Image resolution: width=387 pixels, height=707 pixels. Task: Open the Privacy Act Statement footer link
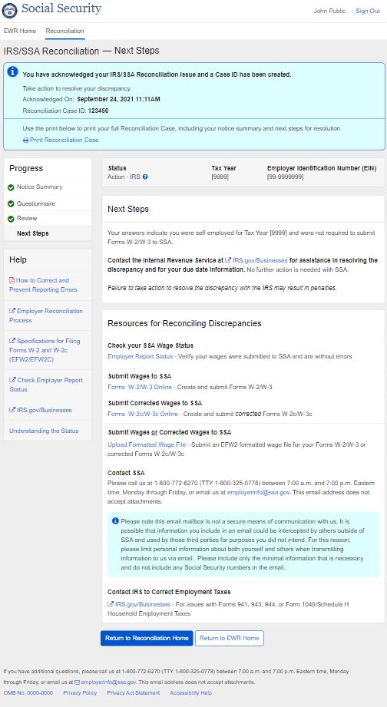pyautogui.click(x=134, y=693)
